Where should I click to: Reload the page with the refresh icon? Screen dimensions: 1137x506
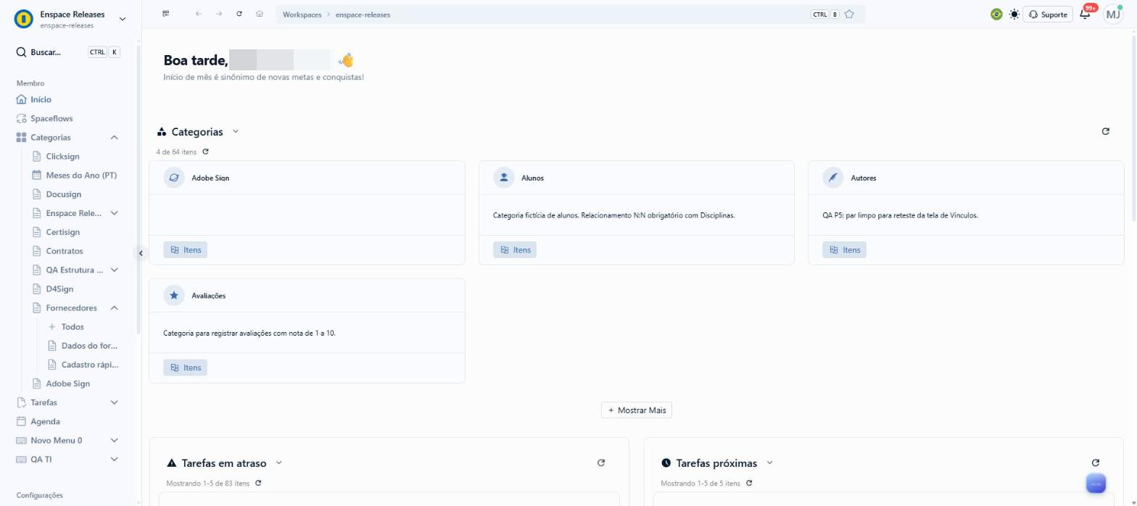[239, 14]
